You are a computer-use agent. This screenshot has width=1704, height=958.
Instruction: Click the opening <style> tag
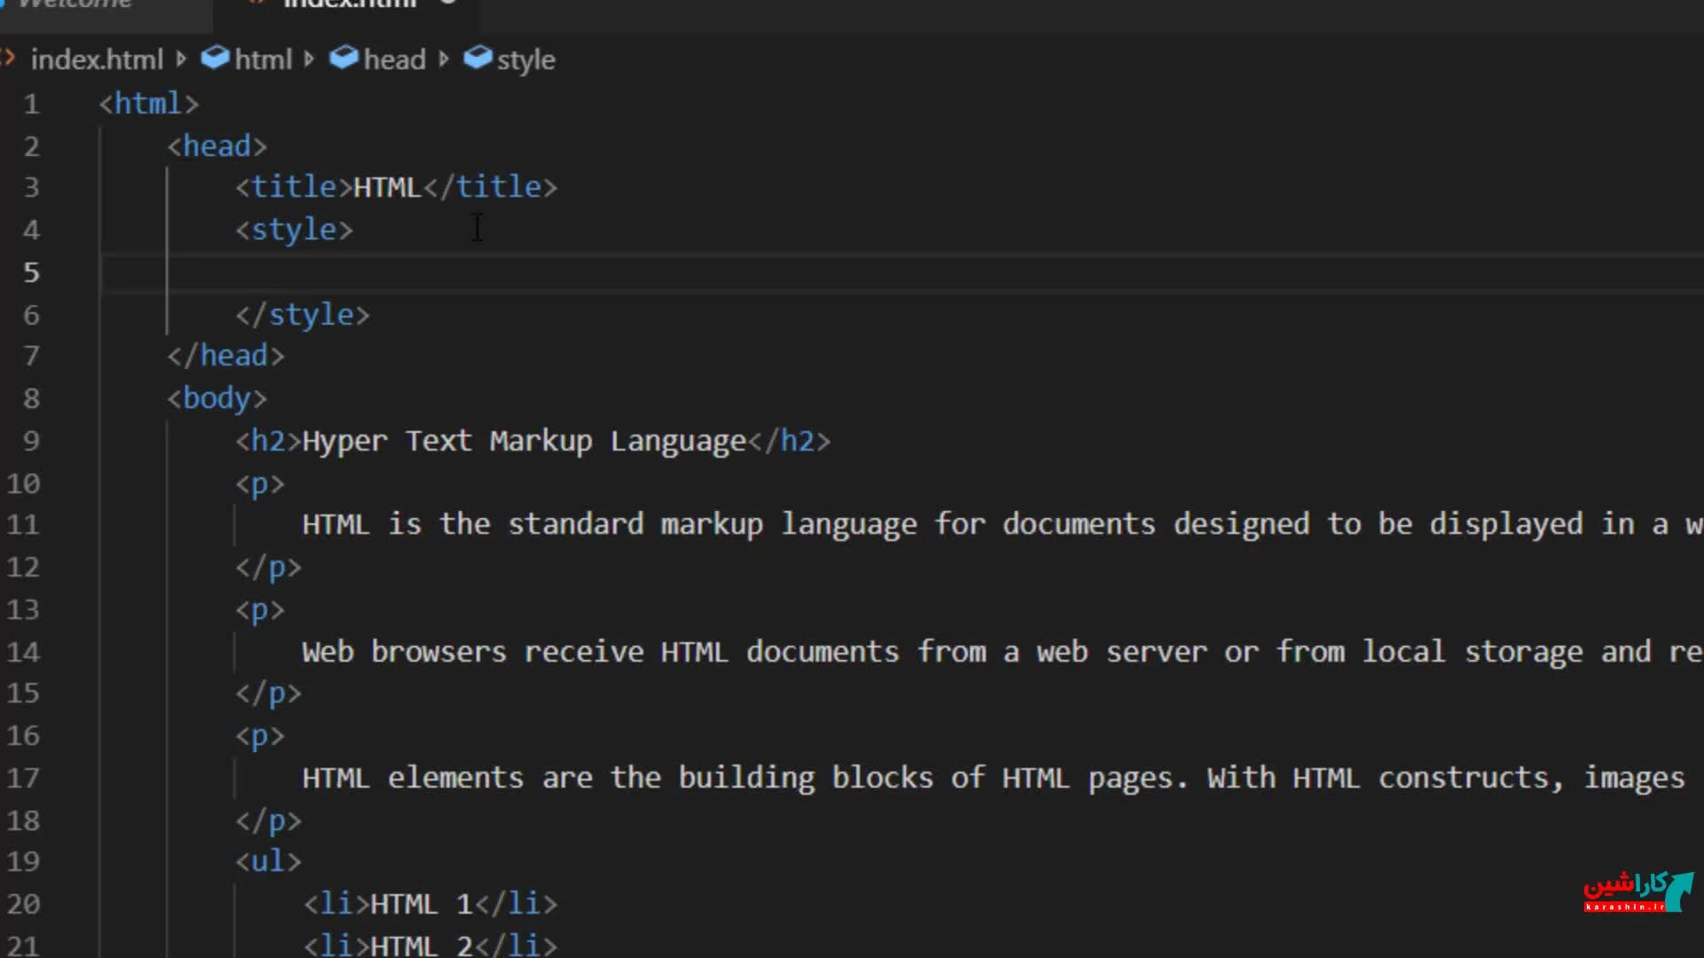tap(295, 230)
